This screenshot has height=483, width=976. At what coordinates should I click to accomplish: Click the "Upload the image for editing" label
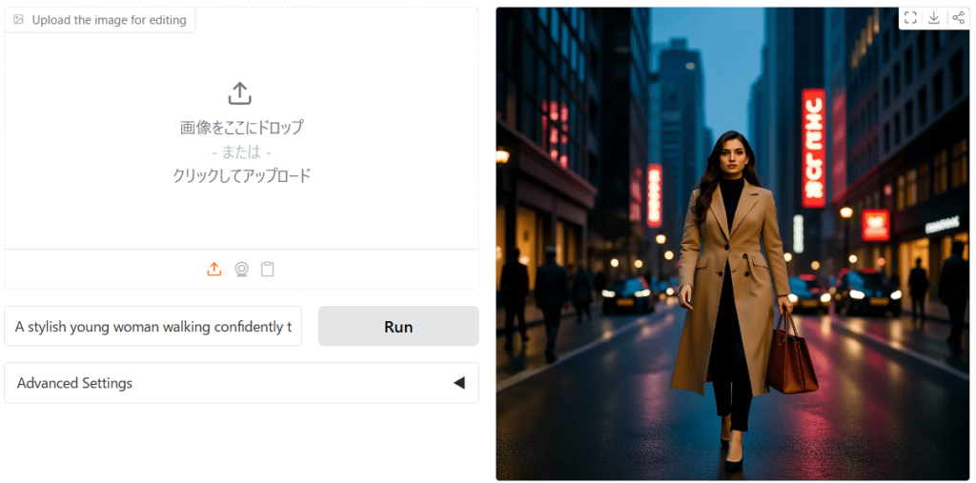click(109, 20)
